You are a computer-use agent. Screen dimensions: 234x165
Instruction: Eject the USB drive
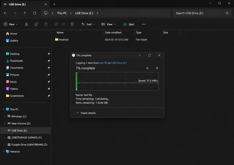(129, 24)
